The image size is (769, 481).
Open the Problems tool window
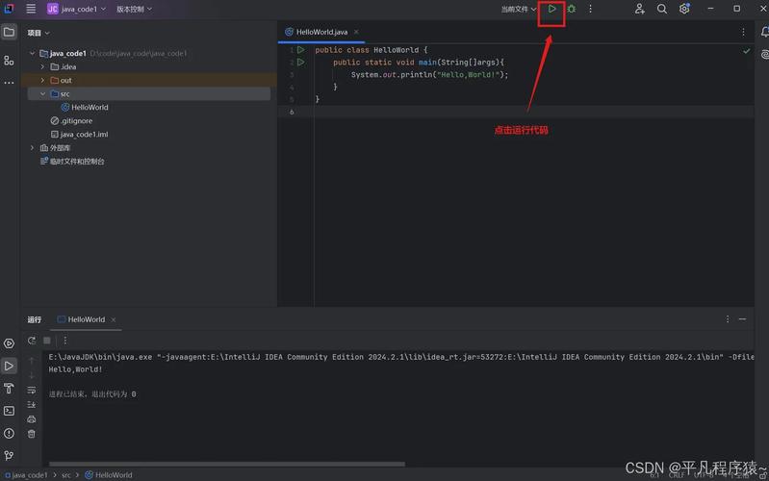pos(9,434)
